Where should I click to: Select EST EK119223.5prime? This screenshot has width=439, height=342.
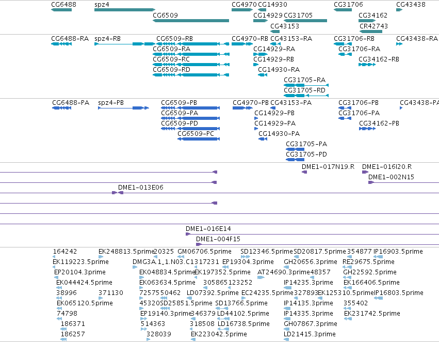[x=54, y=267]
